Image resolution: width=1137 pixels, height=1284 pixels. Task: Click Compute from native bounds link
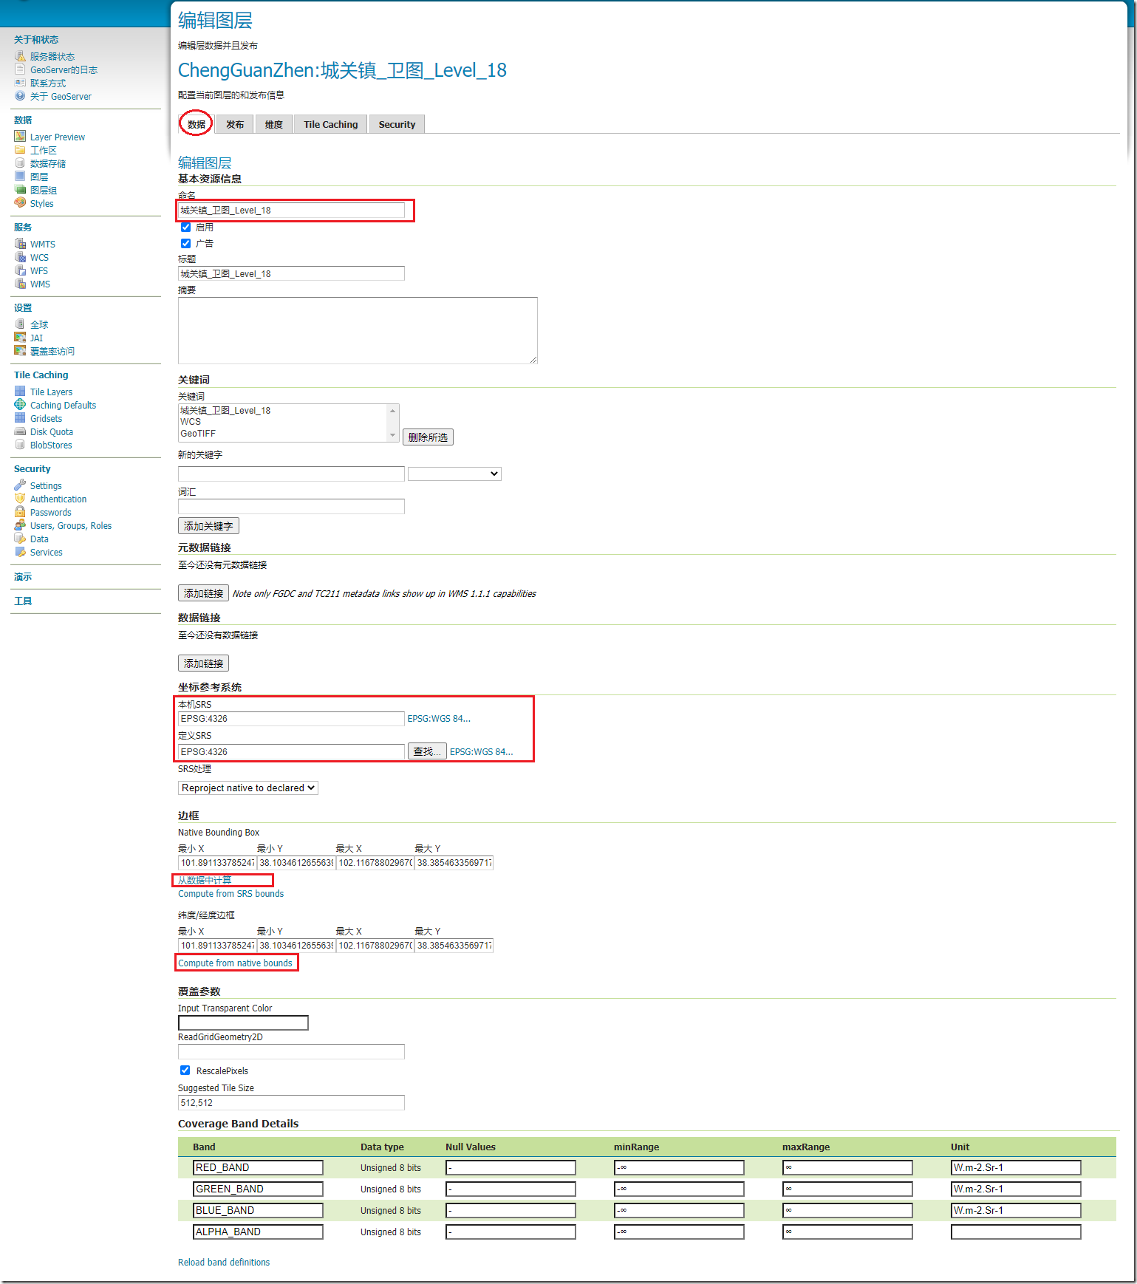[x=235, y=963]
